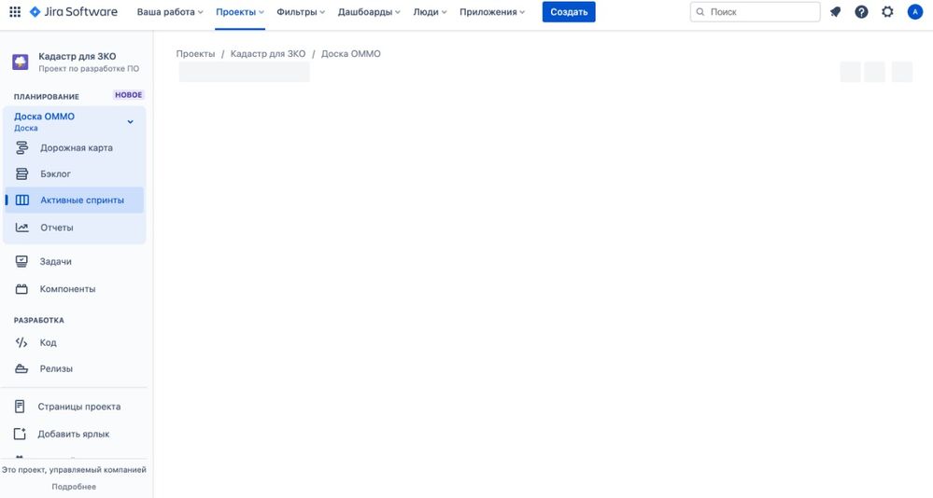933x498 pixels.
Task: Click the Дорожная карта roadmap icon
Action: click(x=22, y=147)
